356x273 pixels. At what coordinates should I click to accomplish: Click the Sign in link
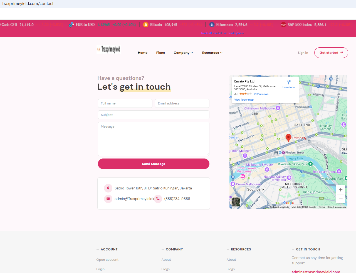(303, 53)
